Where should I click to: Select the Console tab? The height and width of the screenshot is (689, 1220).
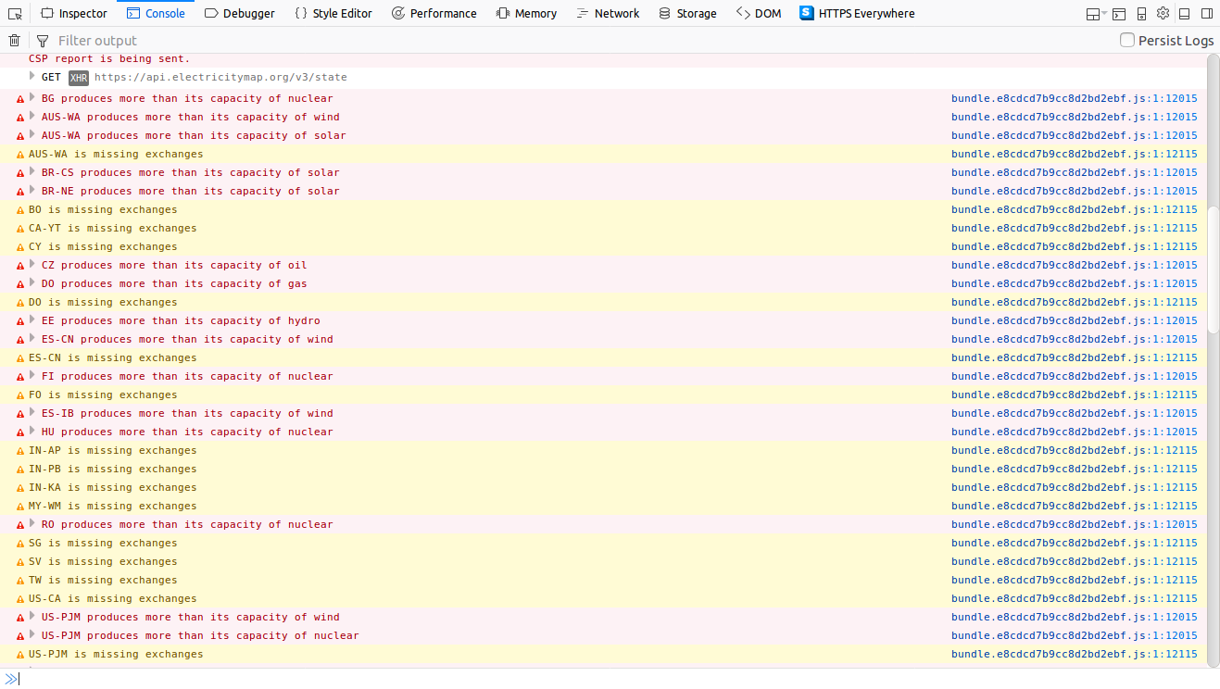pyautogui.click(x=156, y=14)
